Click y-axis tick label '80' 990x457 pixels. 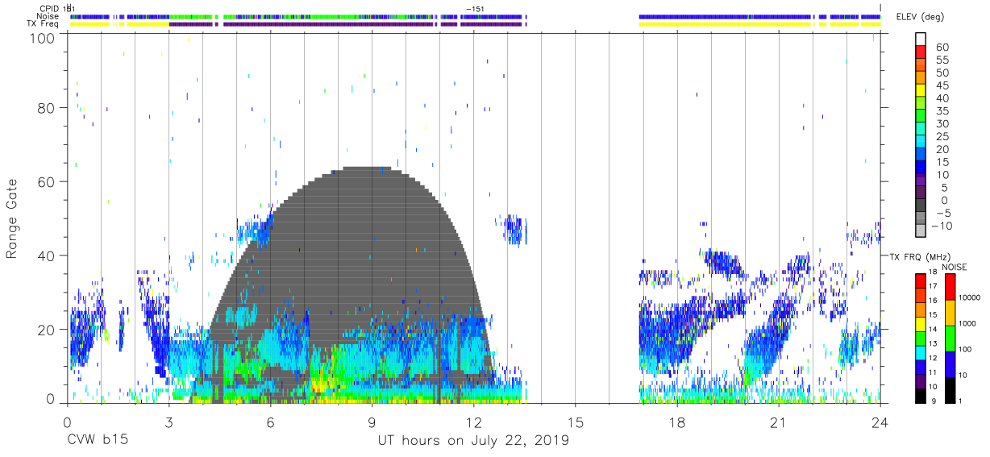(x=48, y=107)
